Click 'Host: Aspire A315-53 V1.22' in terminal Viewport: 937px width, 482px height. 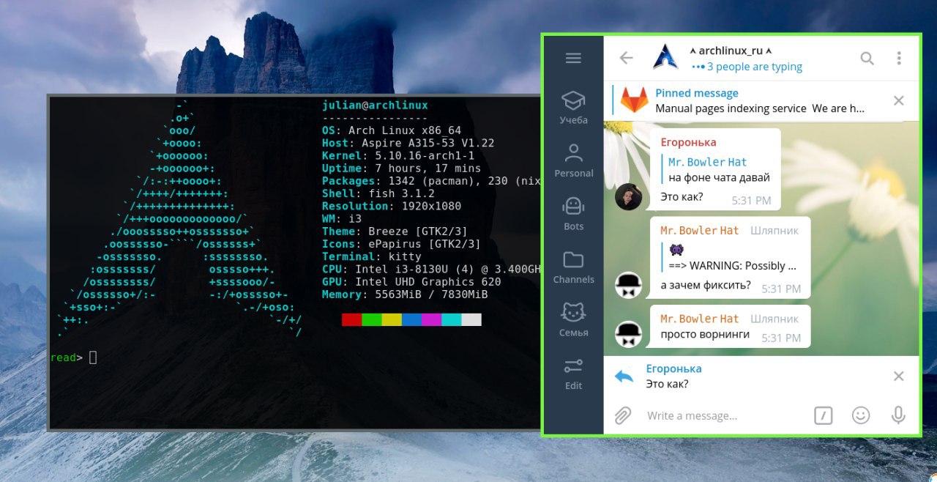click(x=408, y=143)
